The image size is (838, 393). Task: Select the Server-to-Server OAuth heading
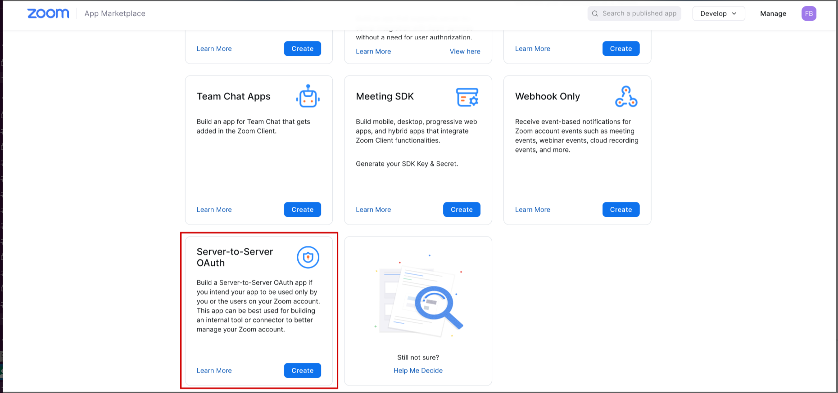tap(235, 257)
